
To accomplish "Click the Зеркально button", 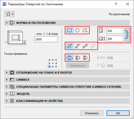I will 77,66.
